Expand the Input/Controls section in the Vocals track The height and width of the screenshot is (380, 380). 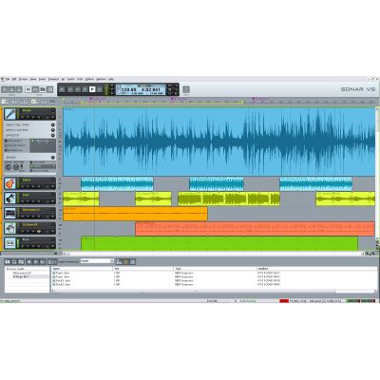coord(53,130)
